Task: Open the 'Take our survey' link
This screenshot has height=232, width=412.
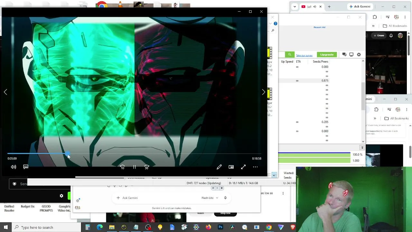Action: coord(304,55)
